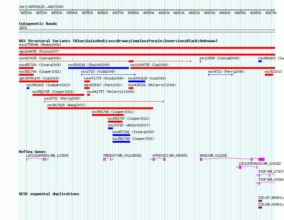The width and height of the screenshot is (284, 220).
Task: Click the nsv2715 (Kidd2008) thin blue line
Action: tap(108, 75)
